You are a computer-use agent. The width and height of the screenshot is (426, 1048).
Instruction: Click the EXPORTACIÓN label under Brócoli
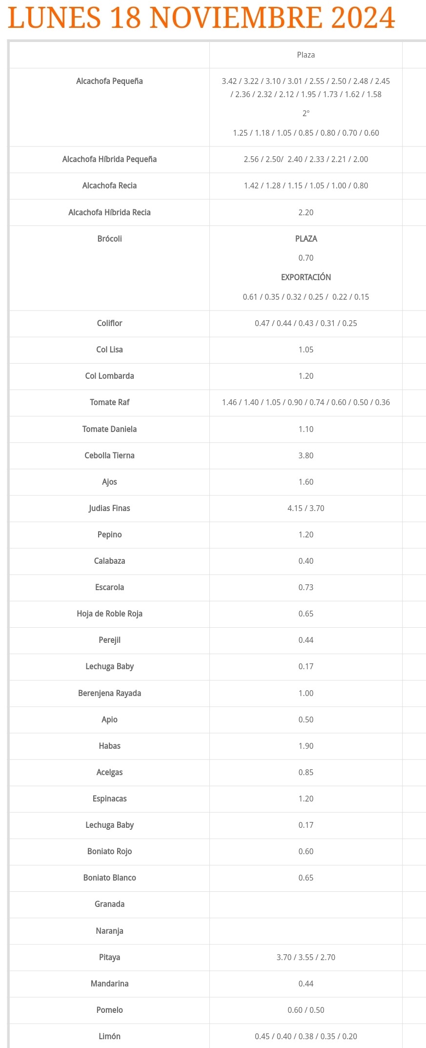click(x=306, y=277)
